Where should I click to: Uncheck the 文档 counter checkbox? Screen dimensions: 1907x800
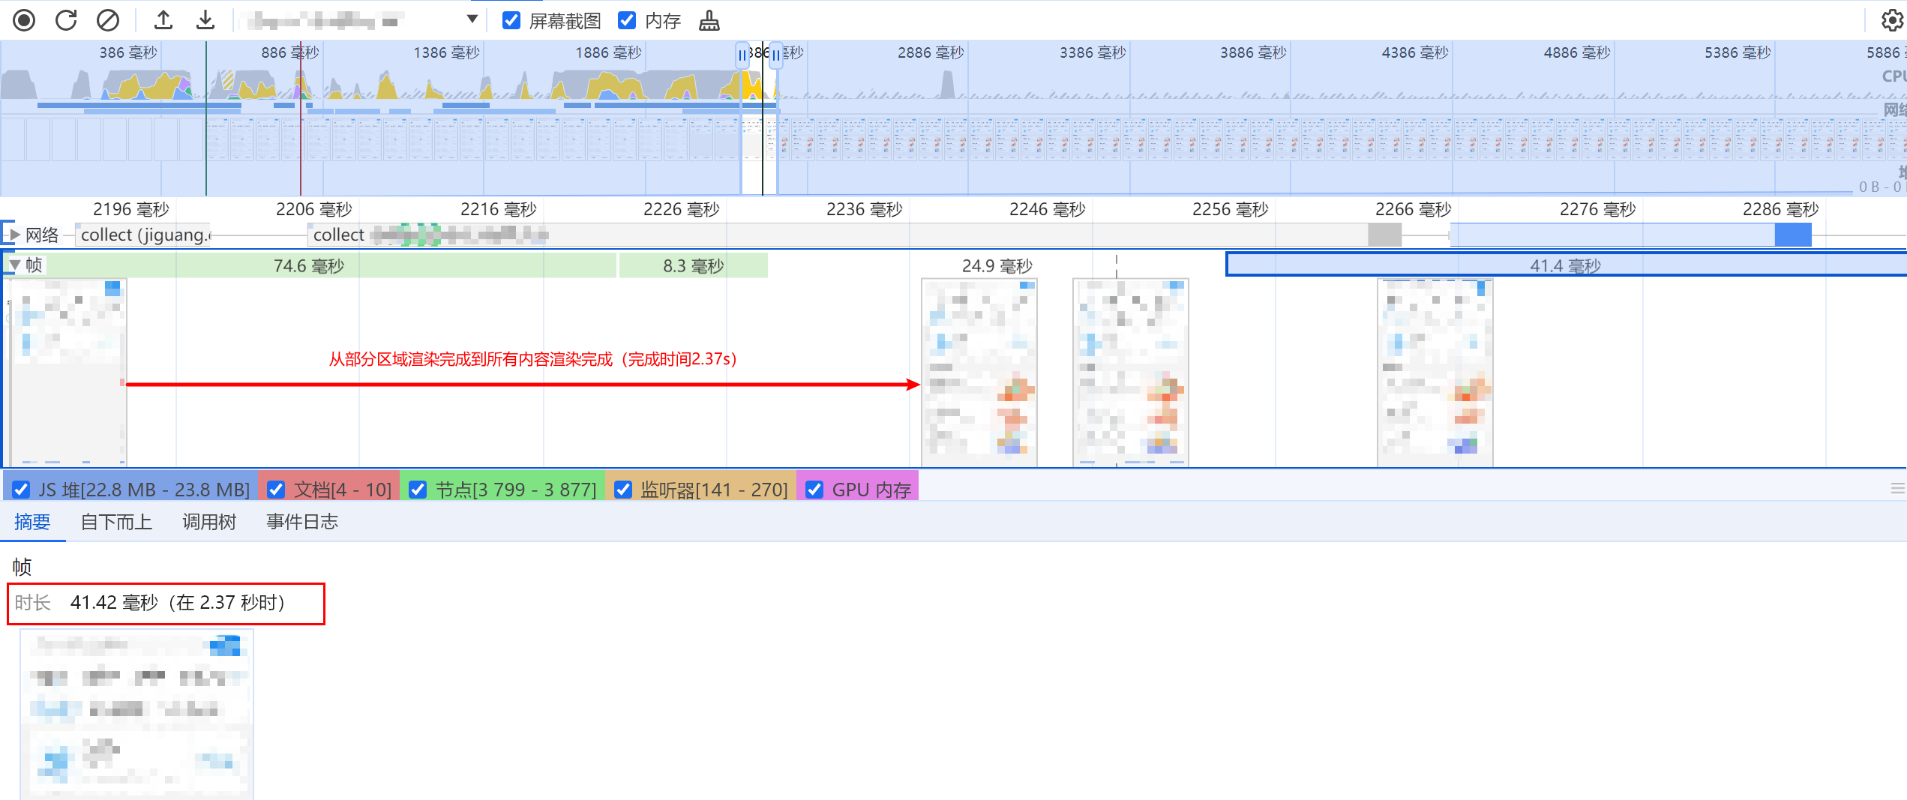(276, 490)
